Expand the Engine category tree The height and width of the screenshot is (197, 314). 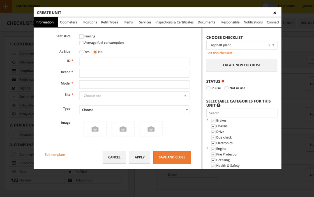coord(207,149)
